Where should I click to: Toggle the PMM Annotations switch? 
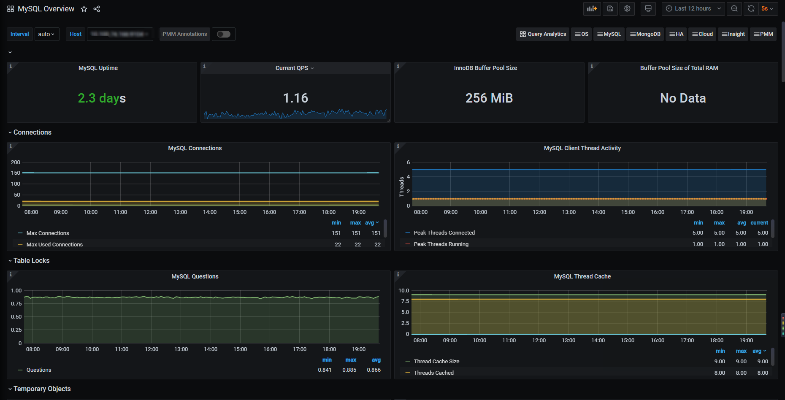click(224, 34)
